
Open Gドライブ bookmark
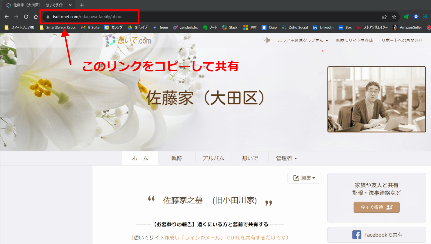137,27
